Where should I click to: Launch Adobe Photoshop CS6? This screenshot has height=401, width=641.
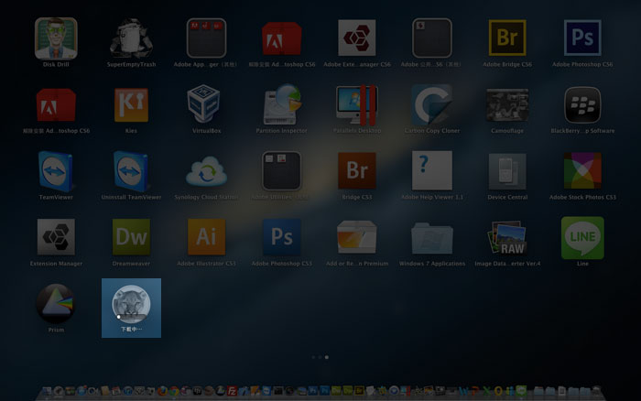(x=582, y=38)
